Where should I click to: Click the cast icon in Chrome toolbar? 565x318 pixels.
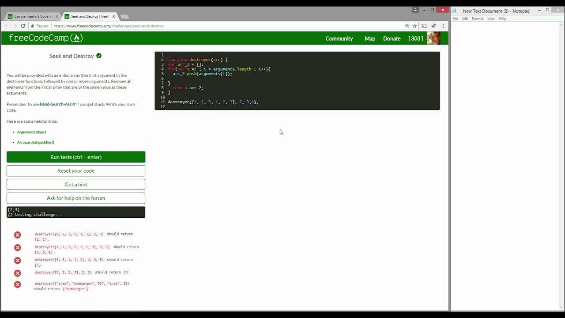pos(424,26)
